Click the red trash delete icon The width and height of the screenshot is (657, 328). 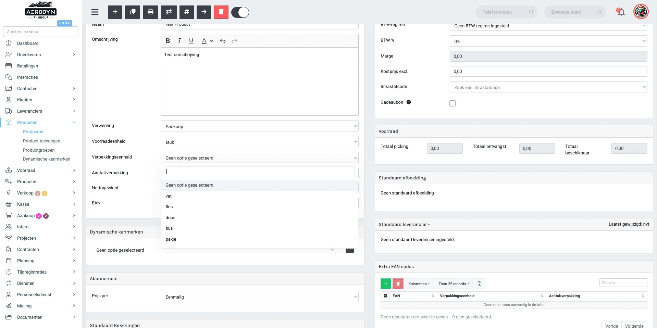pos(221,12)
